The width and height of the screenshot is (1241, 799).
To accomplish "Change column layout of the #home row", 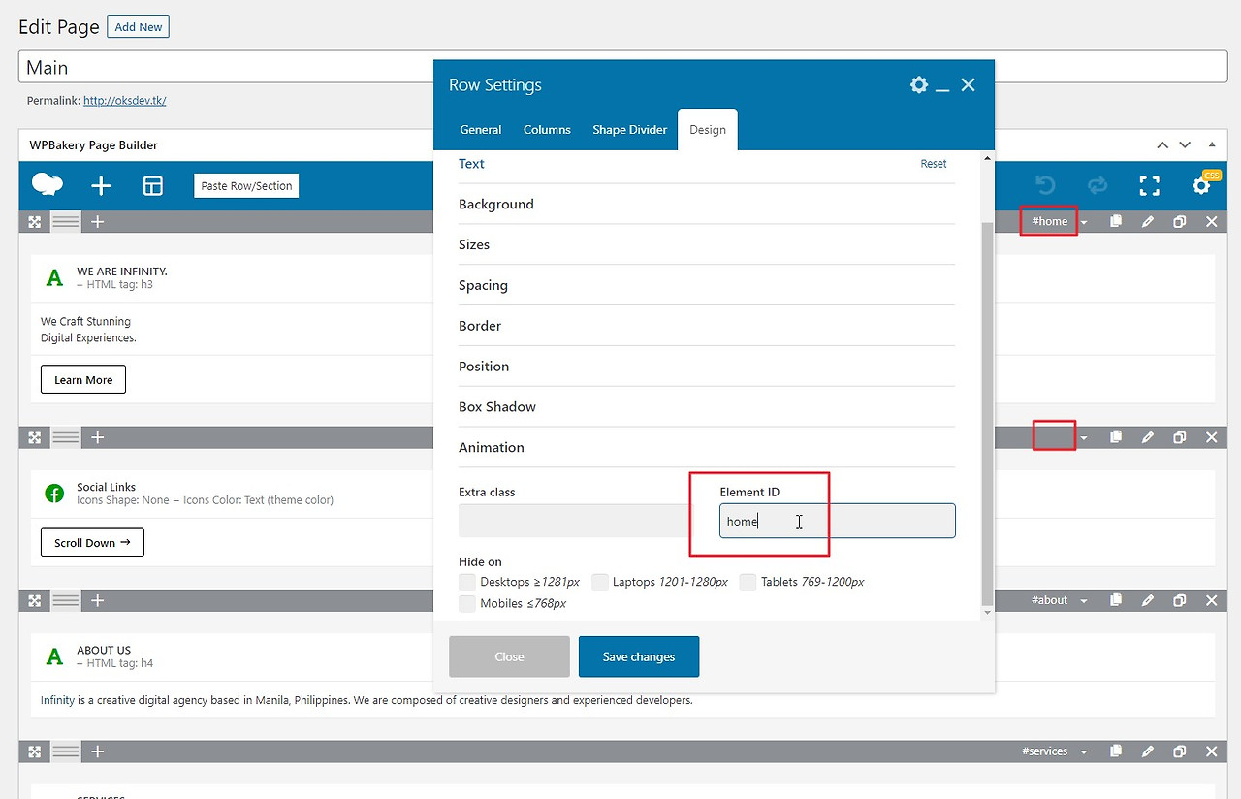I will [66, 222].
